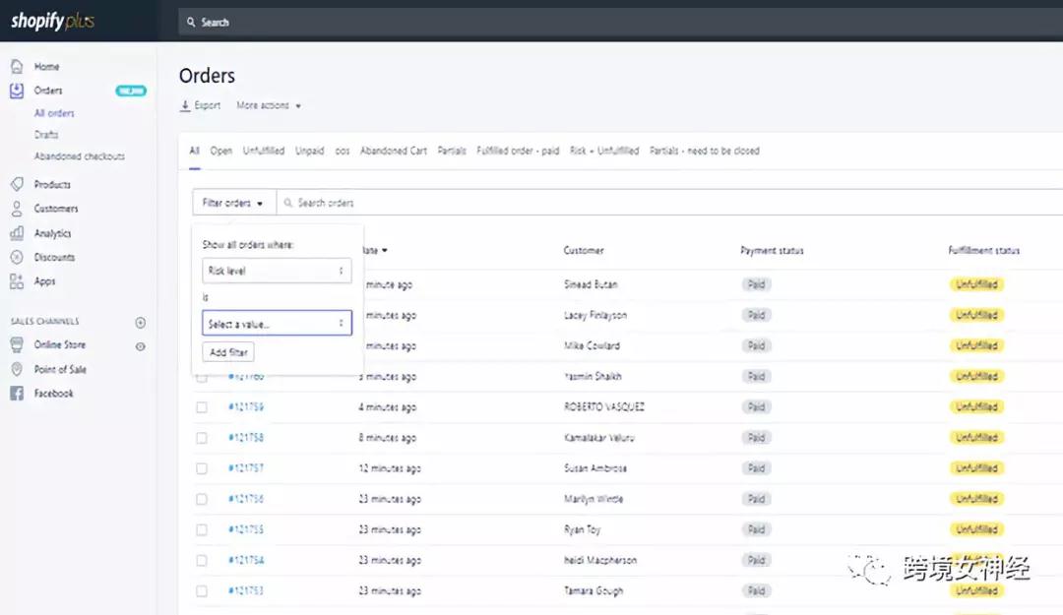The width and height of the screenshot is (1063, 615).
Task: Add a sales channel plus icon
Action: [141, 322]
